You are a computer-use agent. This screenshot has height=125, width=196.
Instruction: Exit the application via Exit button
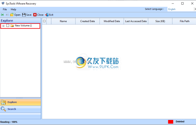pyautogui.click(x=49, y=15)
